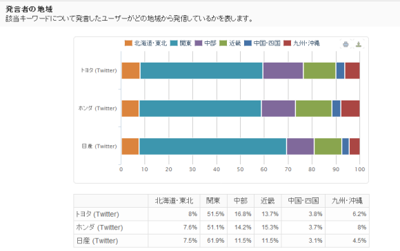Click the print chart icon
This screenshot has height=251, width=400.
coord(346,44)
